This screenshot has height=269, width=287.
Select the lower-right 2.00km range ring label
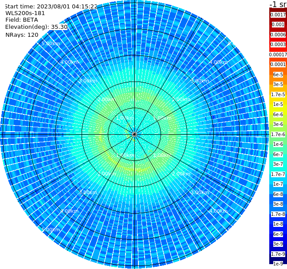pos(181,174)
